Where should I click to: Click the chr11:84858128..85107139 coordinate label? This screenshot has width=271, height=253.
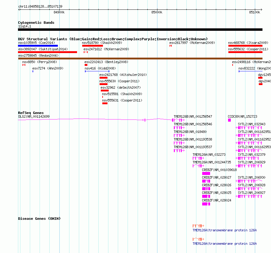pos(40,6)
